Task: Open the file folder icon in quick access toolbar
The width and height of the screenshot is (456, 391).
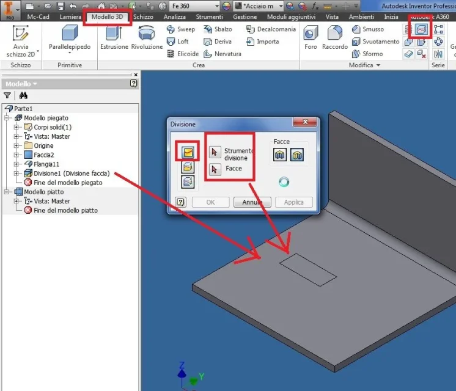Action: (x=48, y=6)
